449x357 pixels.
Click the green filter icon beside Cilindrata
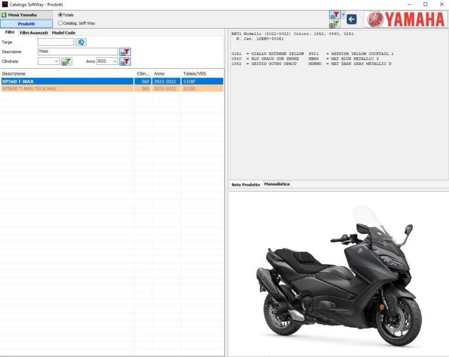tap(67, 61)
